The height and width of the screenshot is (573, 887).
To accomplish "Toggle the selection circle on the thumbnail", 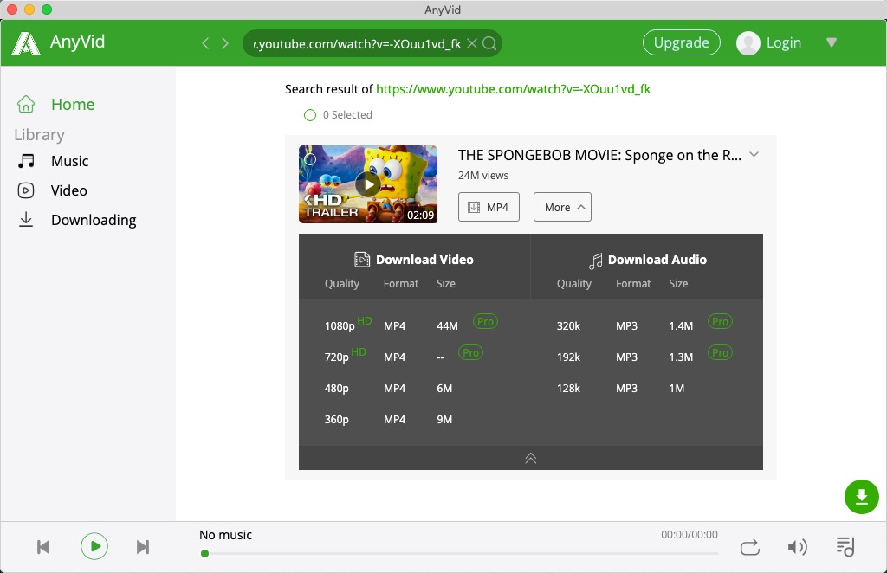I will [310, 158].
